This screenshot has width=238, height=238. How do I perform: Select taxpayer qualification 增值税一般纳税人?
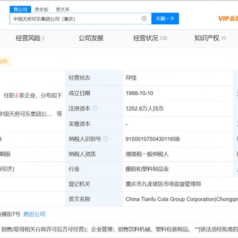(147, 154)
